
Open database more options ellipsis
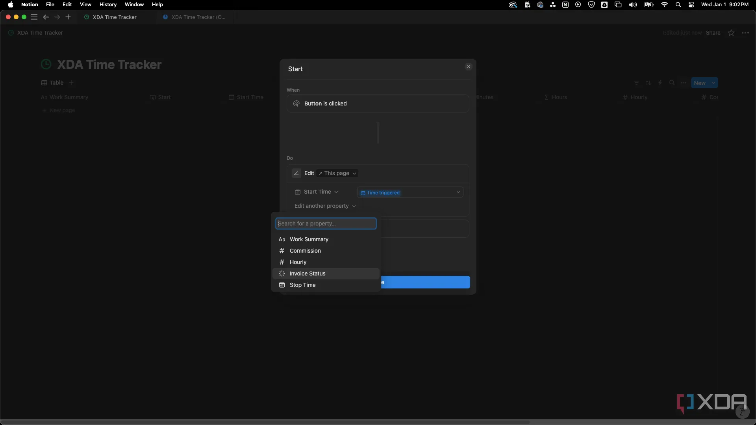[684, 83]
